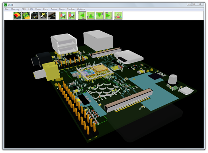Open the Move menu
This screenshot has width=208, height=153.
coord(62,9)
